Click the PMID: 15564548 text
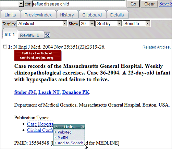The image size is (172, 149). point(32,143)
